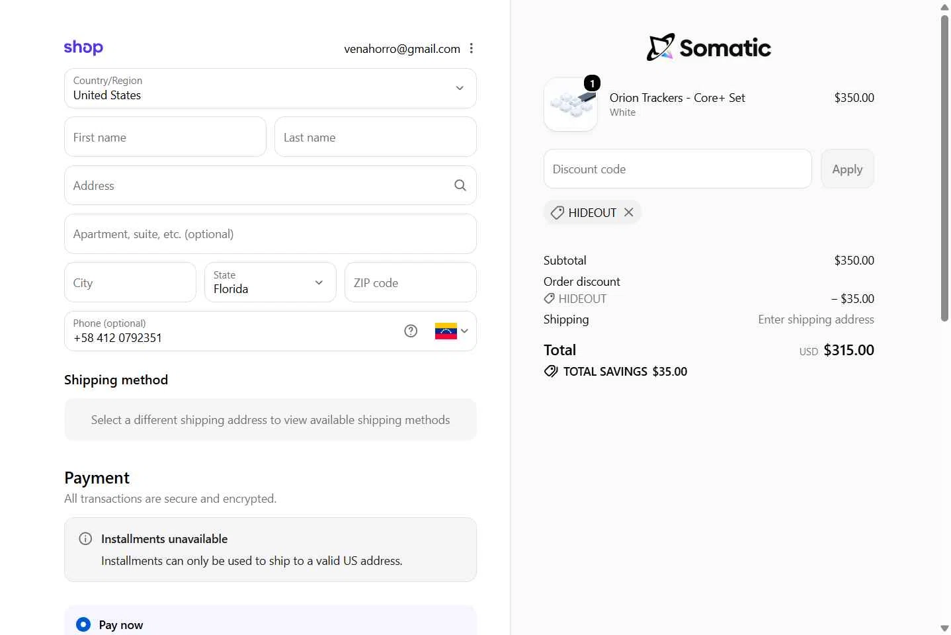Click the Installments unavailable info icon
This screenshot has height=635, width=951.
click(x=85, y=538)
